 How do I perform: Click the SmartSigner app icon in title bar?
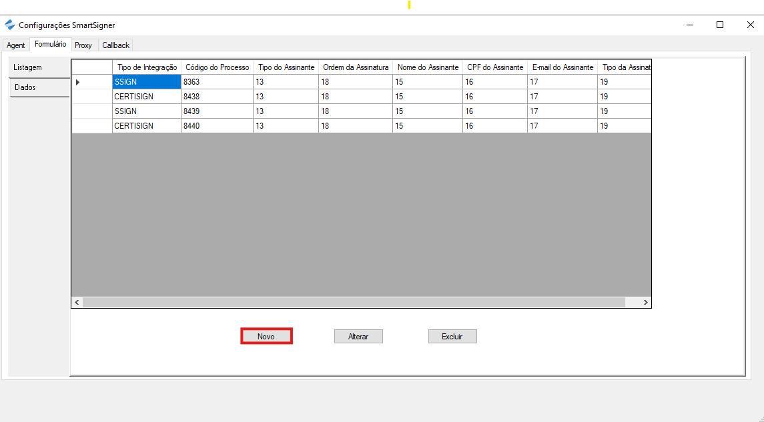9,25
